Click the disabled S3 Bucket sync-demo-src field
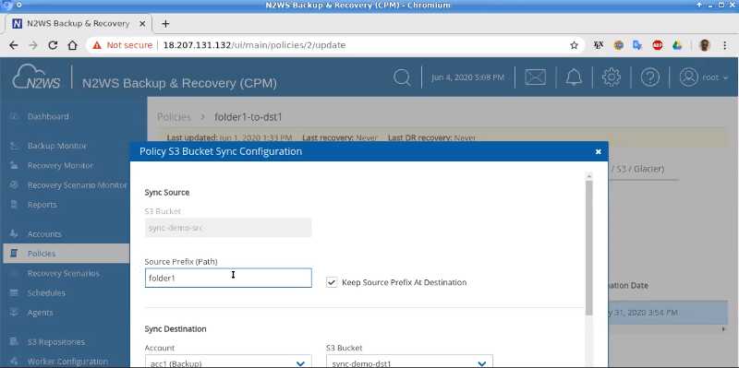The height and width of the screenshot is (368, 739). (228, 228)
